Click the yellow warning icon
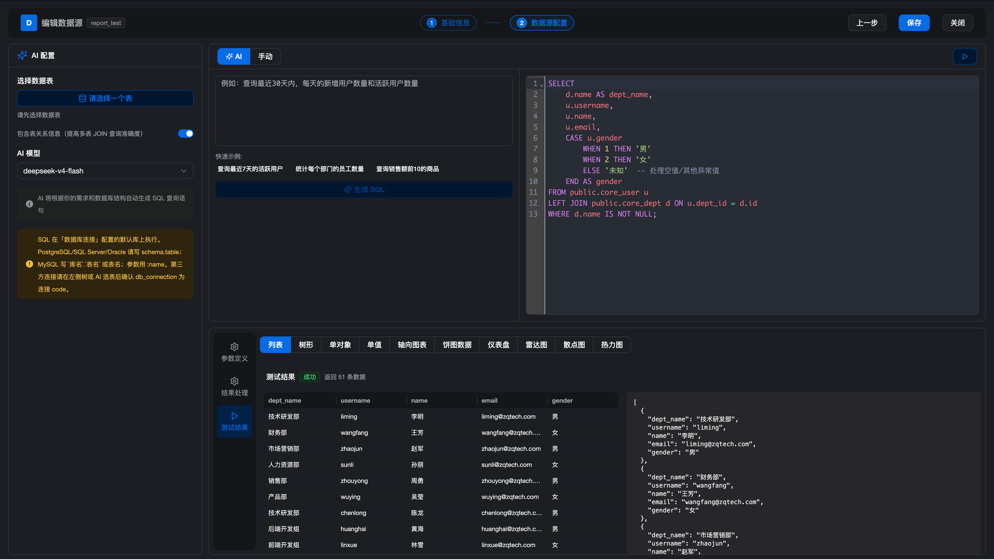Image resolution: width=994 pixels, height=559 pixels. pyautogui.click(x=29, y=264)
